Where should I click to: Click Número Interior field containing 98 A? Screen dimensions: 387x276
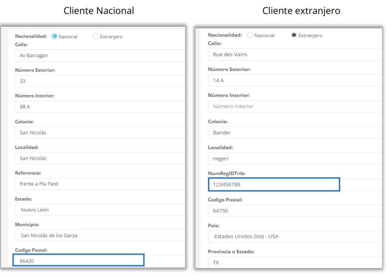point(99,106)
